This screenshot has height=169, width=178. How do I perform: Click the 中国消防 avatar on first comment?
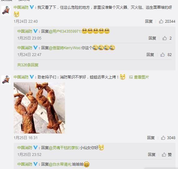(6, 10)
